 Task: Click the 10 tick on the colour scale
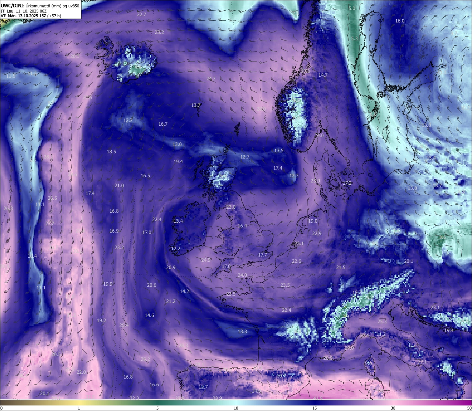236,408
